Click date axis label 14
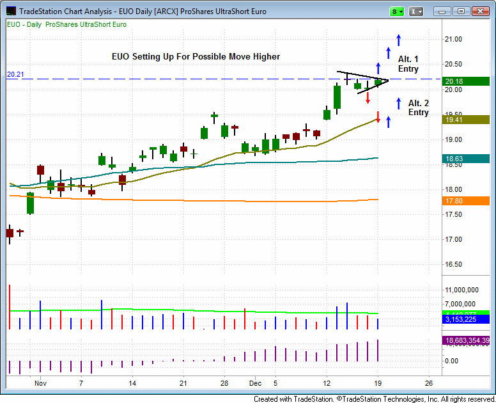The width and height of the screenshot is (496, 403). point(132,383)
